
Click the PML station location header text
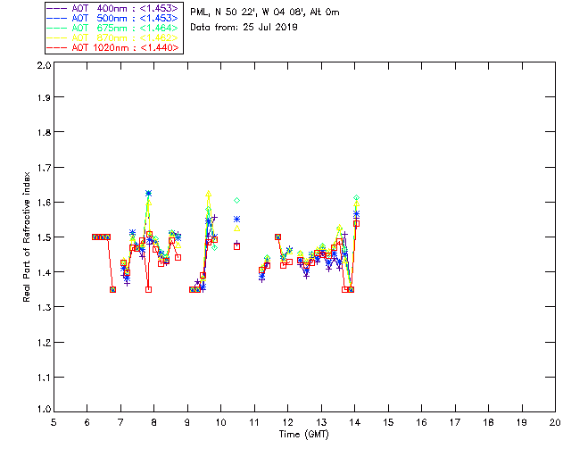pyautogui.click(x=265, y=12)
